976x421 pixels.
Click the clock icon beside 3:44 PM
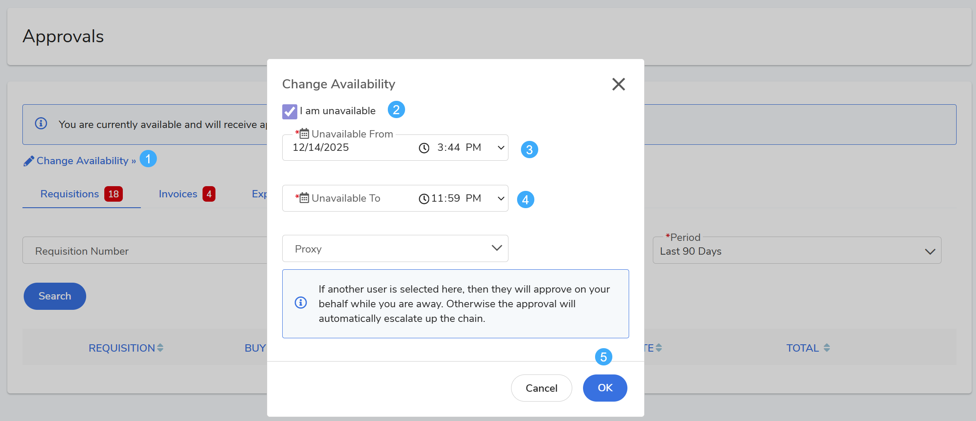[x=424, y=148]
